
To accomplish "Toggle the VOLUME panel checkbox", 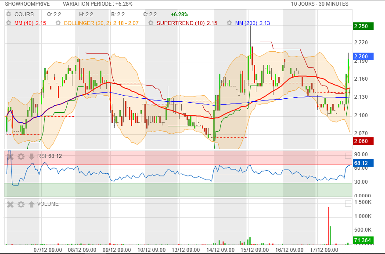I will (348, 204).
